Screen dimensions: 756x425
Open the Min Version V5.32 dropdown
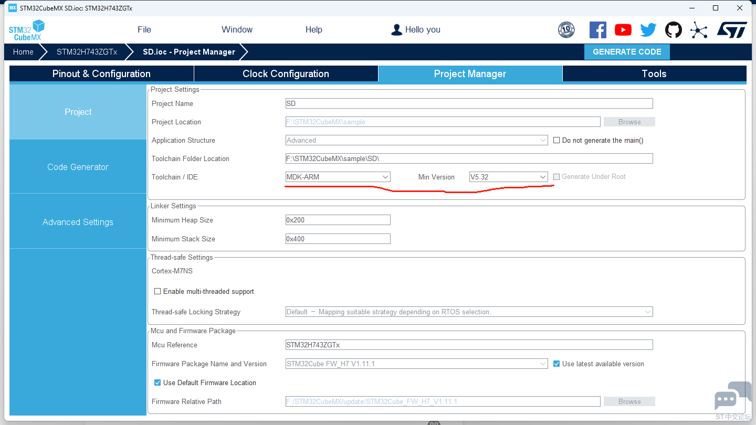click(508, 177)
